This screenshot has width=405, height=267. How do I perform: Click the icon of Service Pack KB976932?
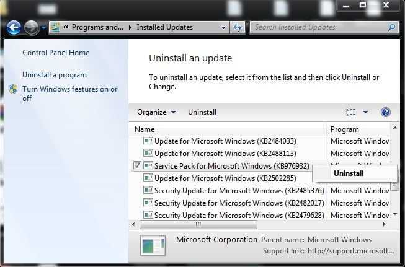point(148,165)
